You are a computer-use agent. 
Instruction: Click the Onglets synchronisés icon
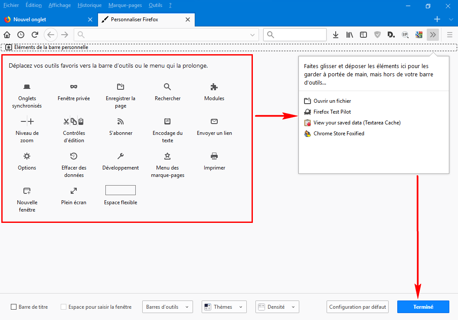point(27,87)
